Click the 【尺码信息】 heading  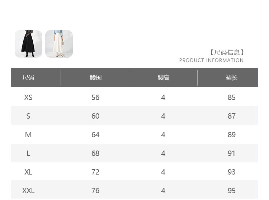click(227, 52)
